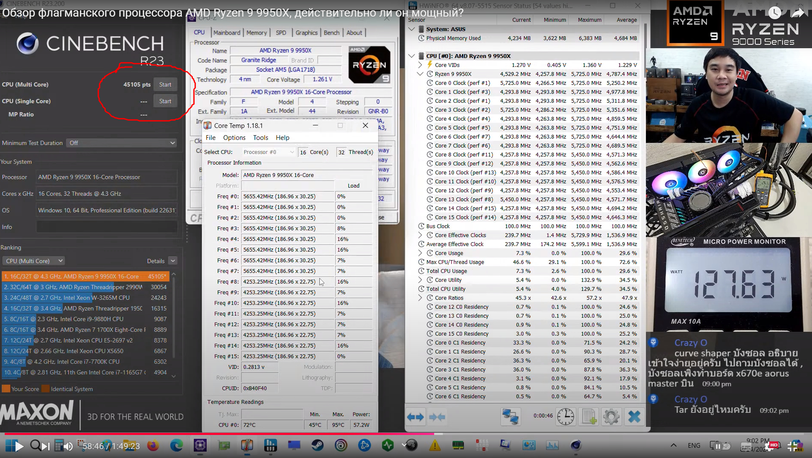Click HWiNFO clock reset-timer icon
Screen dimensions: 812x458
pyautogui.click(x=566, y=417)
